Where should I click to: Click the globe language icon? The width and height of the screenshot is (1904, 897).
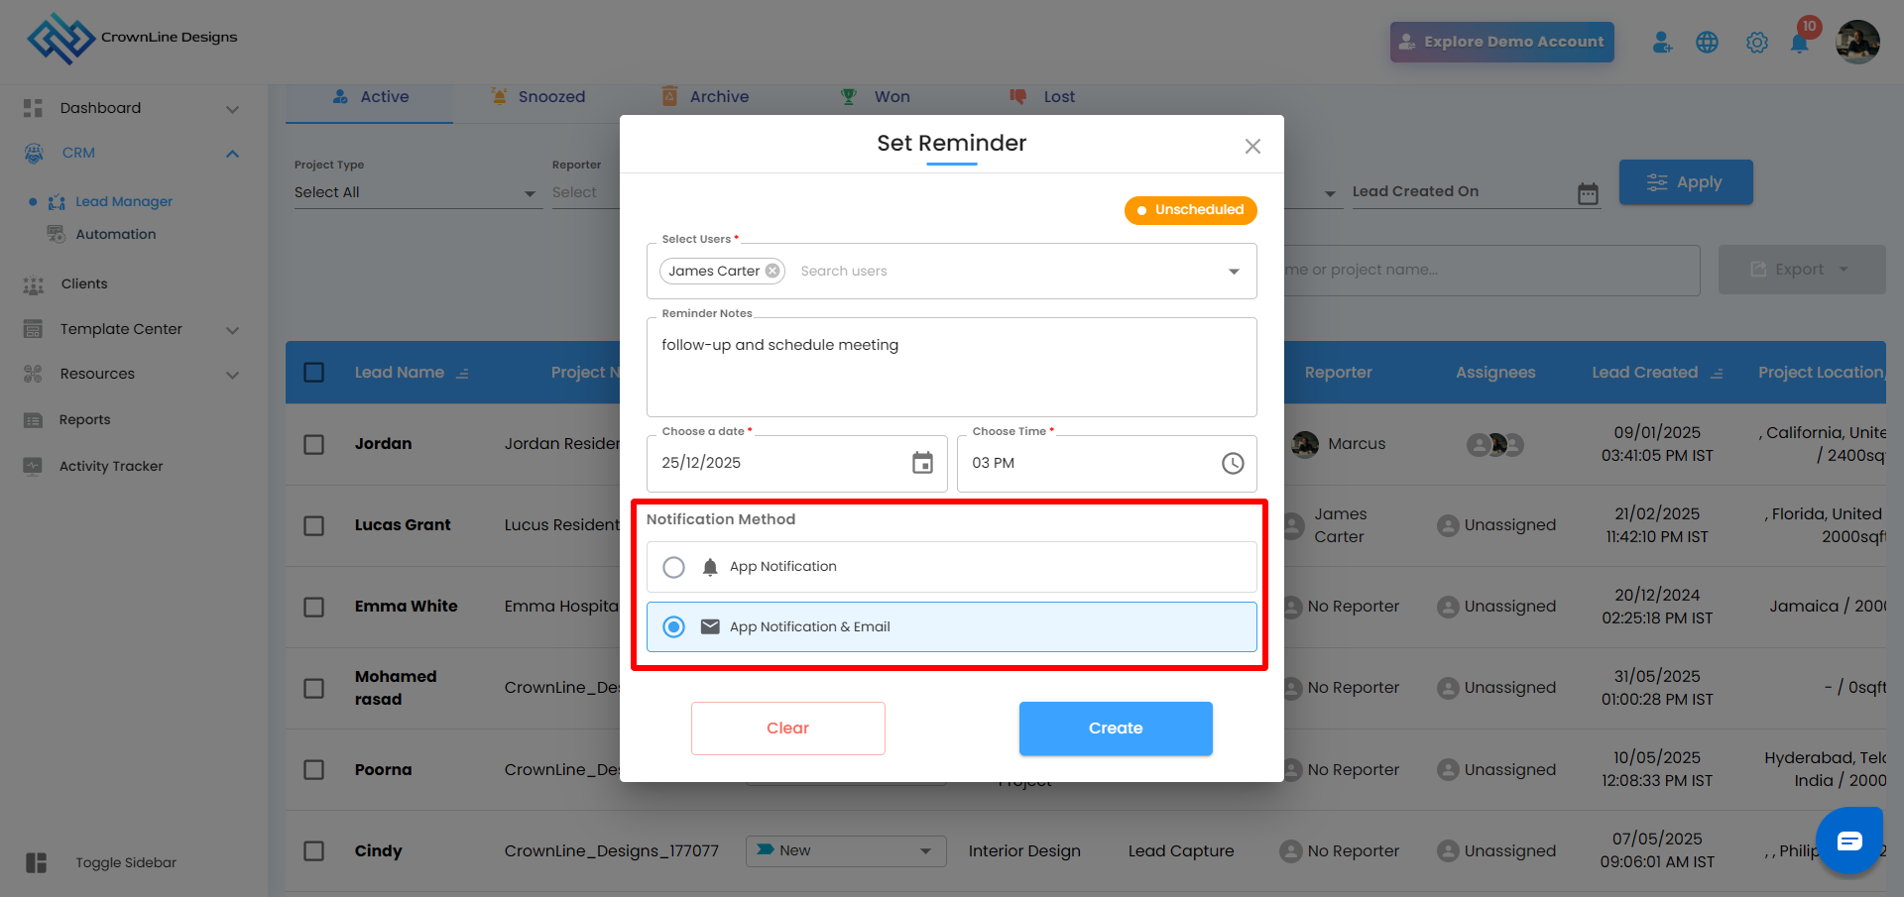tap(1707, 43)
